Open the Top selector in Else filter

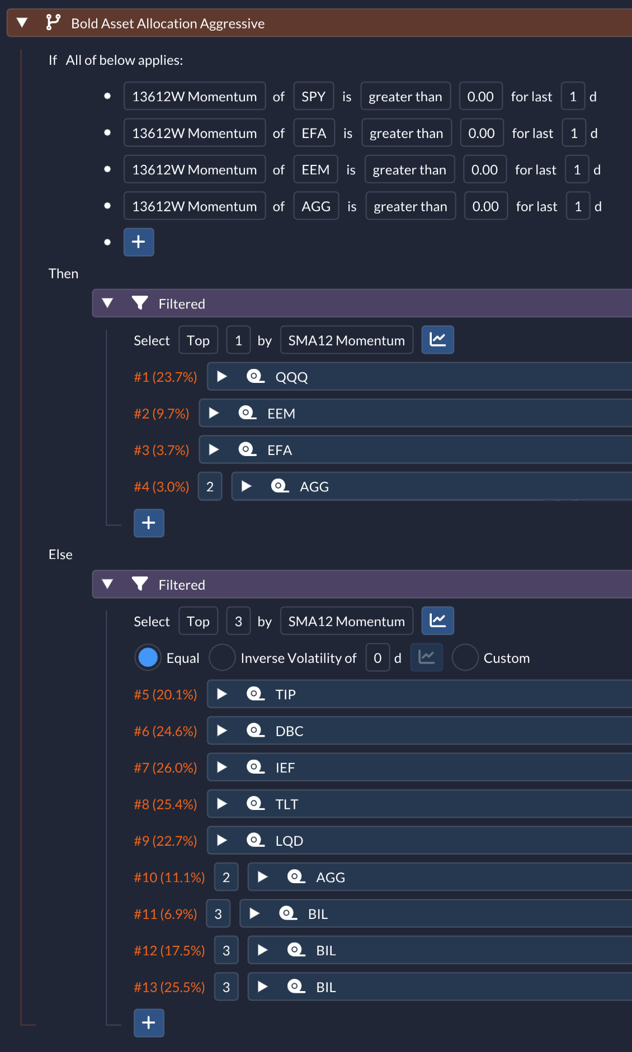[198, 621]
